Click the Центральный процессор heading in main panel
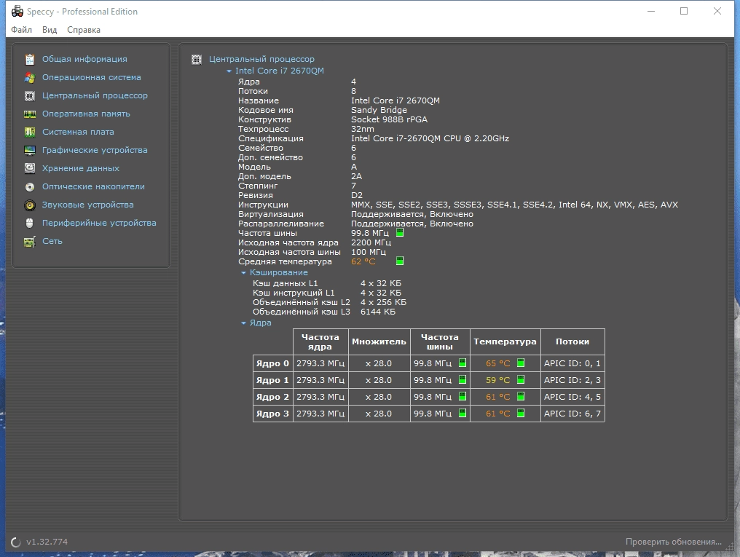This screenshot has width=740, height=557. pyautogui.click(x=261, y=60)
